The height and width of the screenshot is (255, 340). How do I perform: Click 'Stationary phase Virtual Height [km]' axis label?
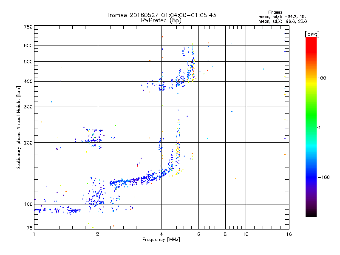click(x=18, y=127)
